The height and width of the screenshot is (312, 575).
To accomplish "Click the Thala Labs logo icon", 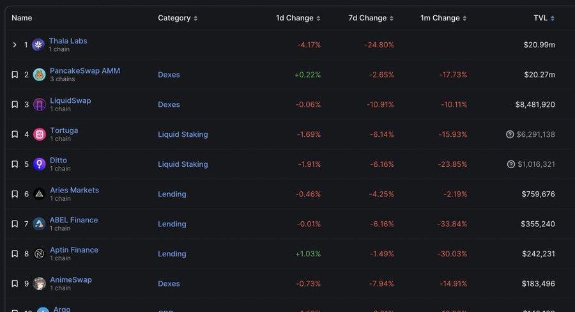I will tap(38, 45).
